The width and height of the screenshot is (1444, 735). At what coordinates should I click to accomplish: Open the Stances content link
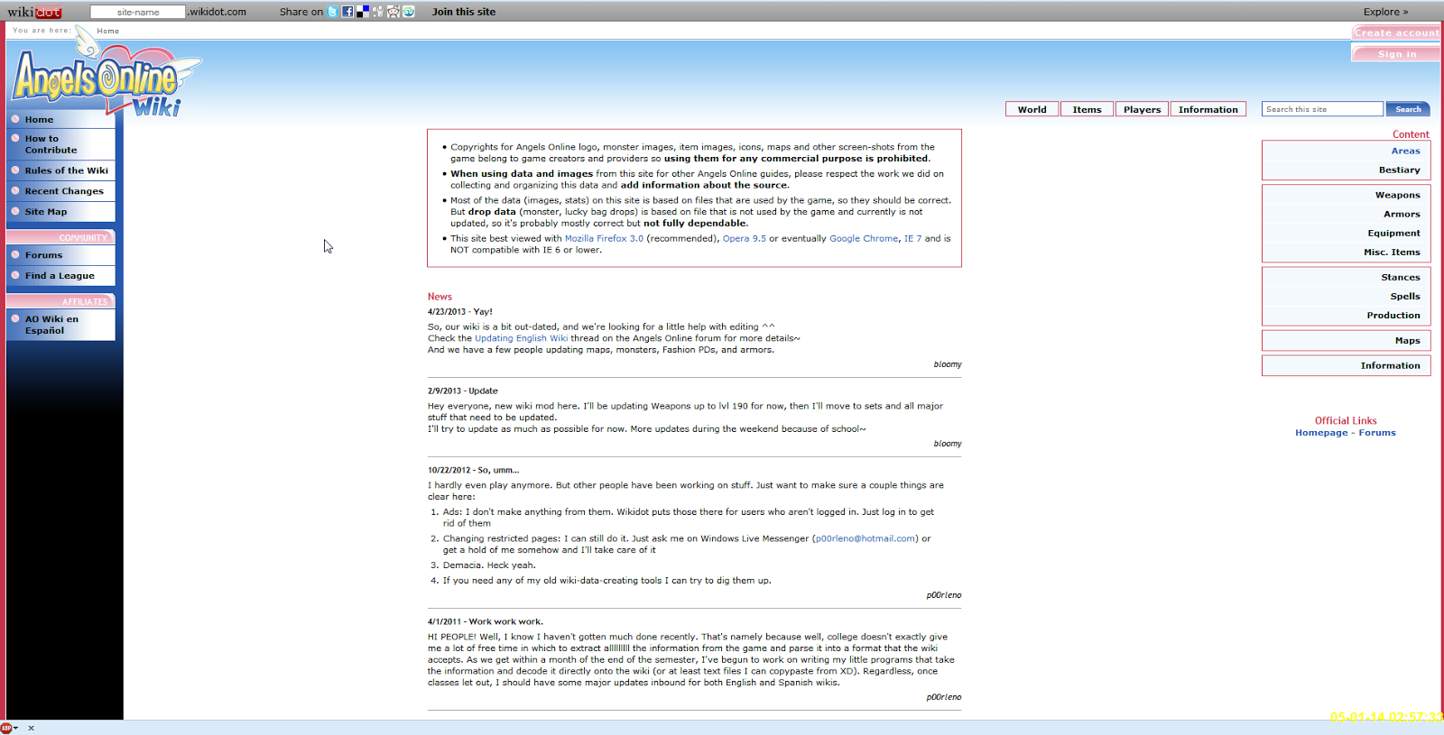(1401, 277)
